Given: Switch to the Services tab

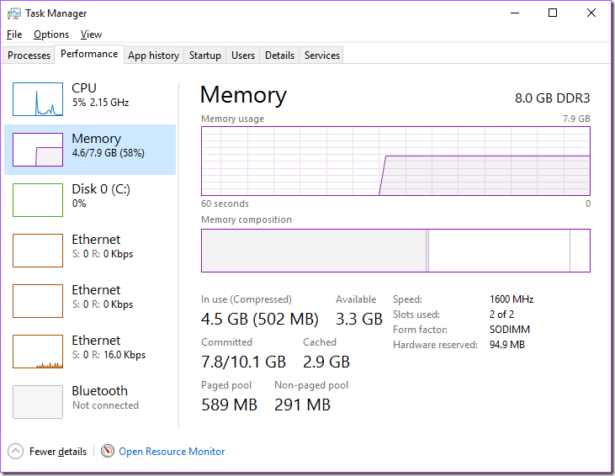Looking at the screenshot, I should (322, 56).
